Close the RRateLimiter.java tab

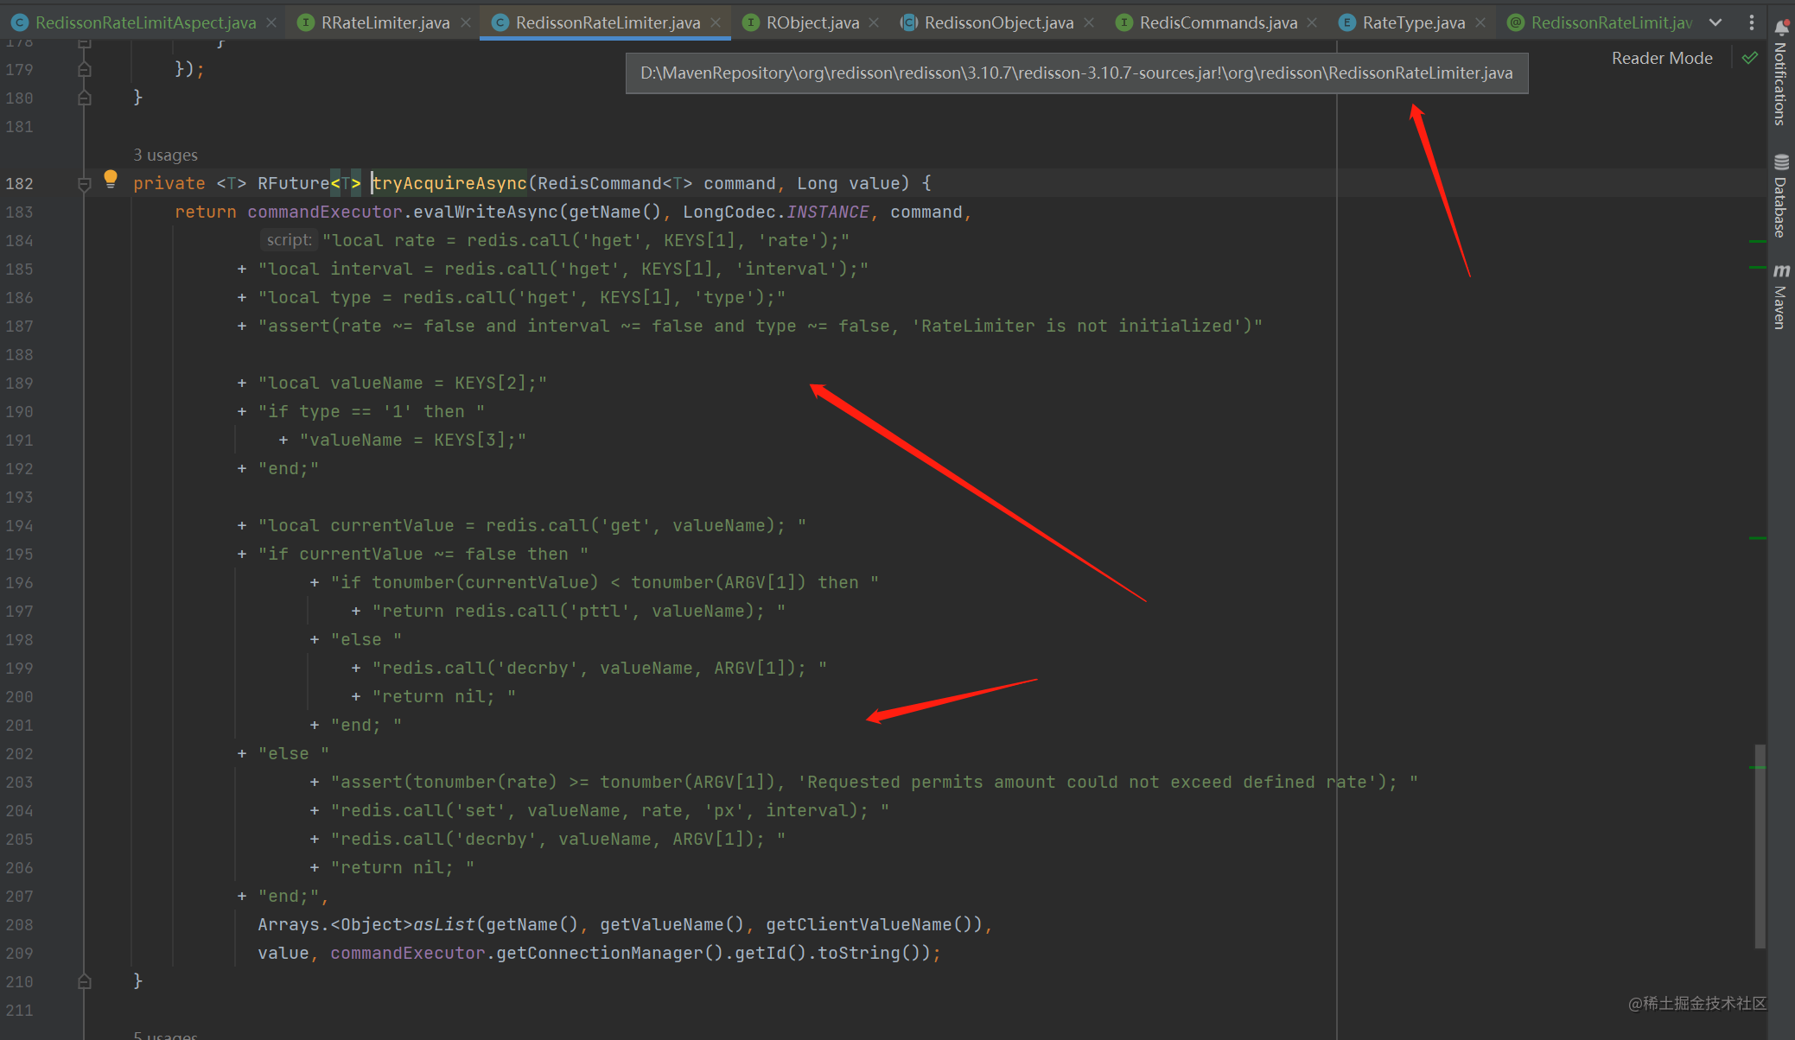pos(466,22)
